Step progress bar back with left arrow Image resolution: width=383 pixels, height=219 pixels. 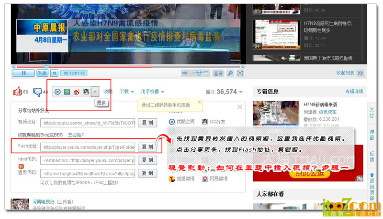coord(14,67)
